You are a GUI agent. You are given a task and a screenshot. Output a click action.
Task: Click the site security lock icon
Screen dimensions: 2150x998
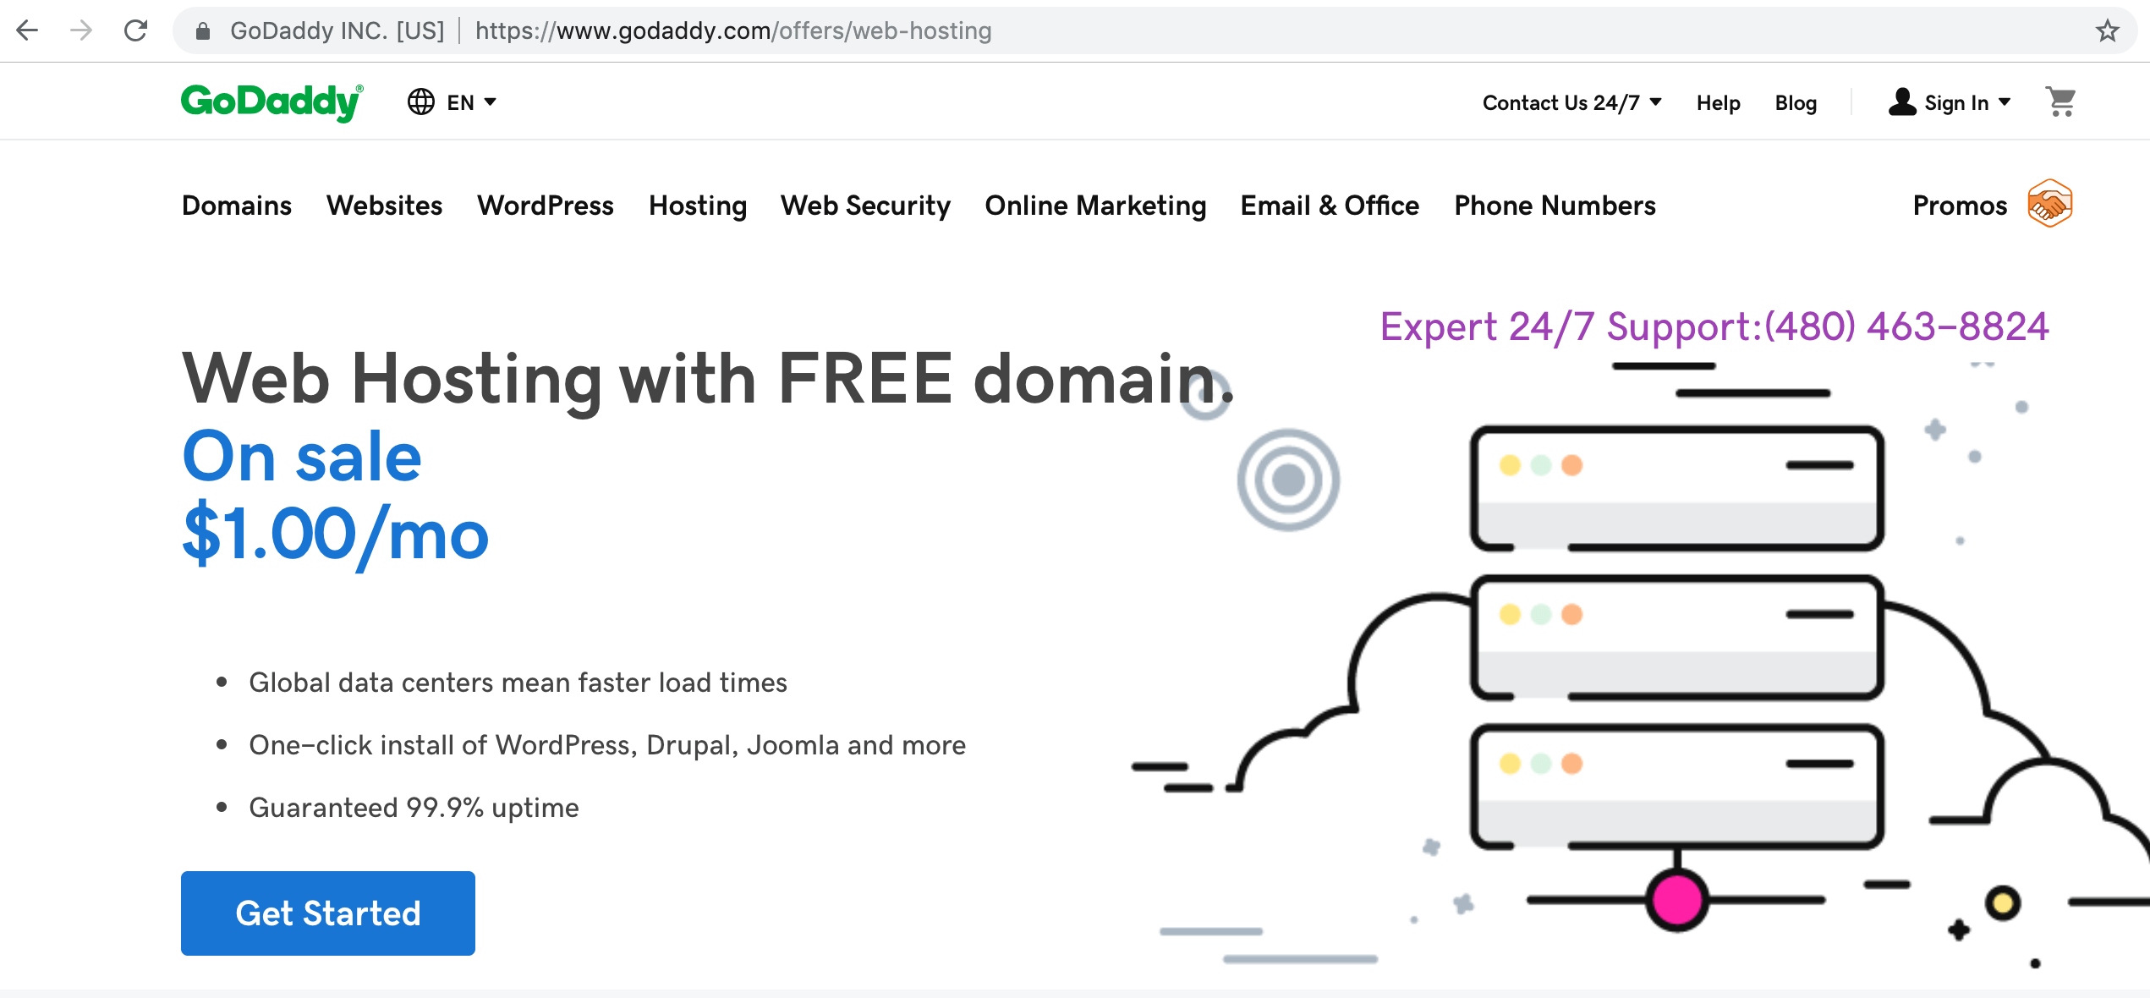point(201,30)
